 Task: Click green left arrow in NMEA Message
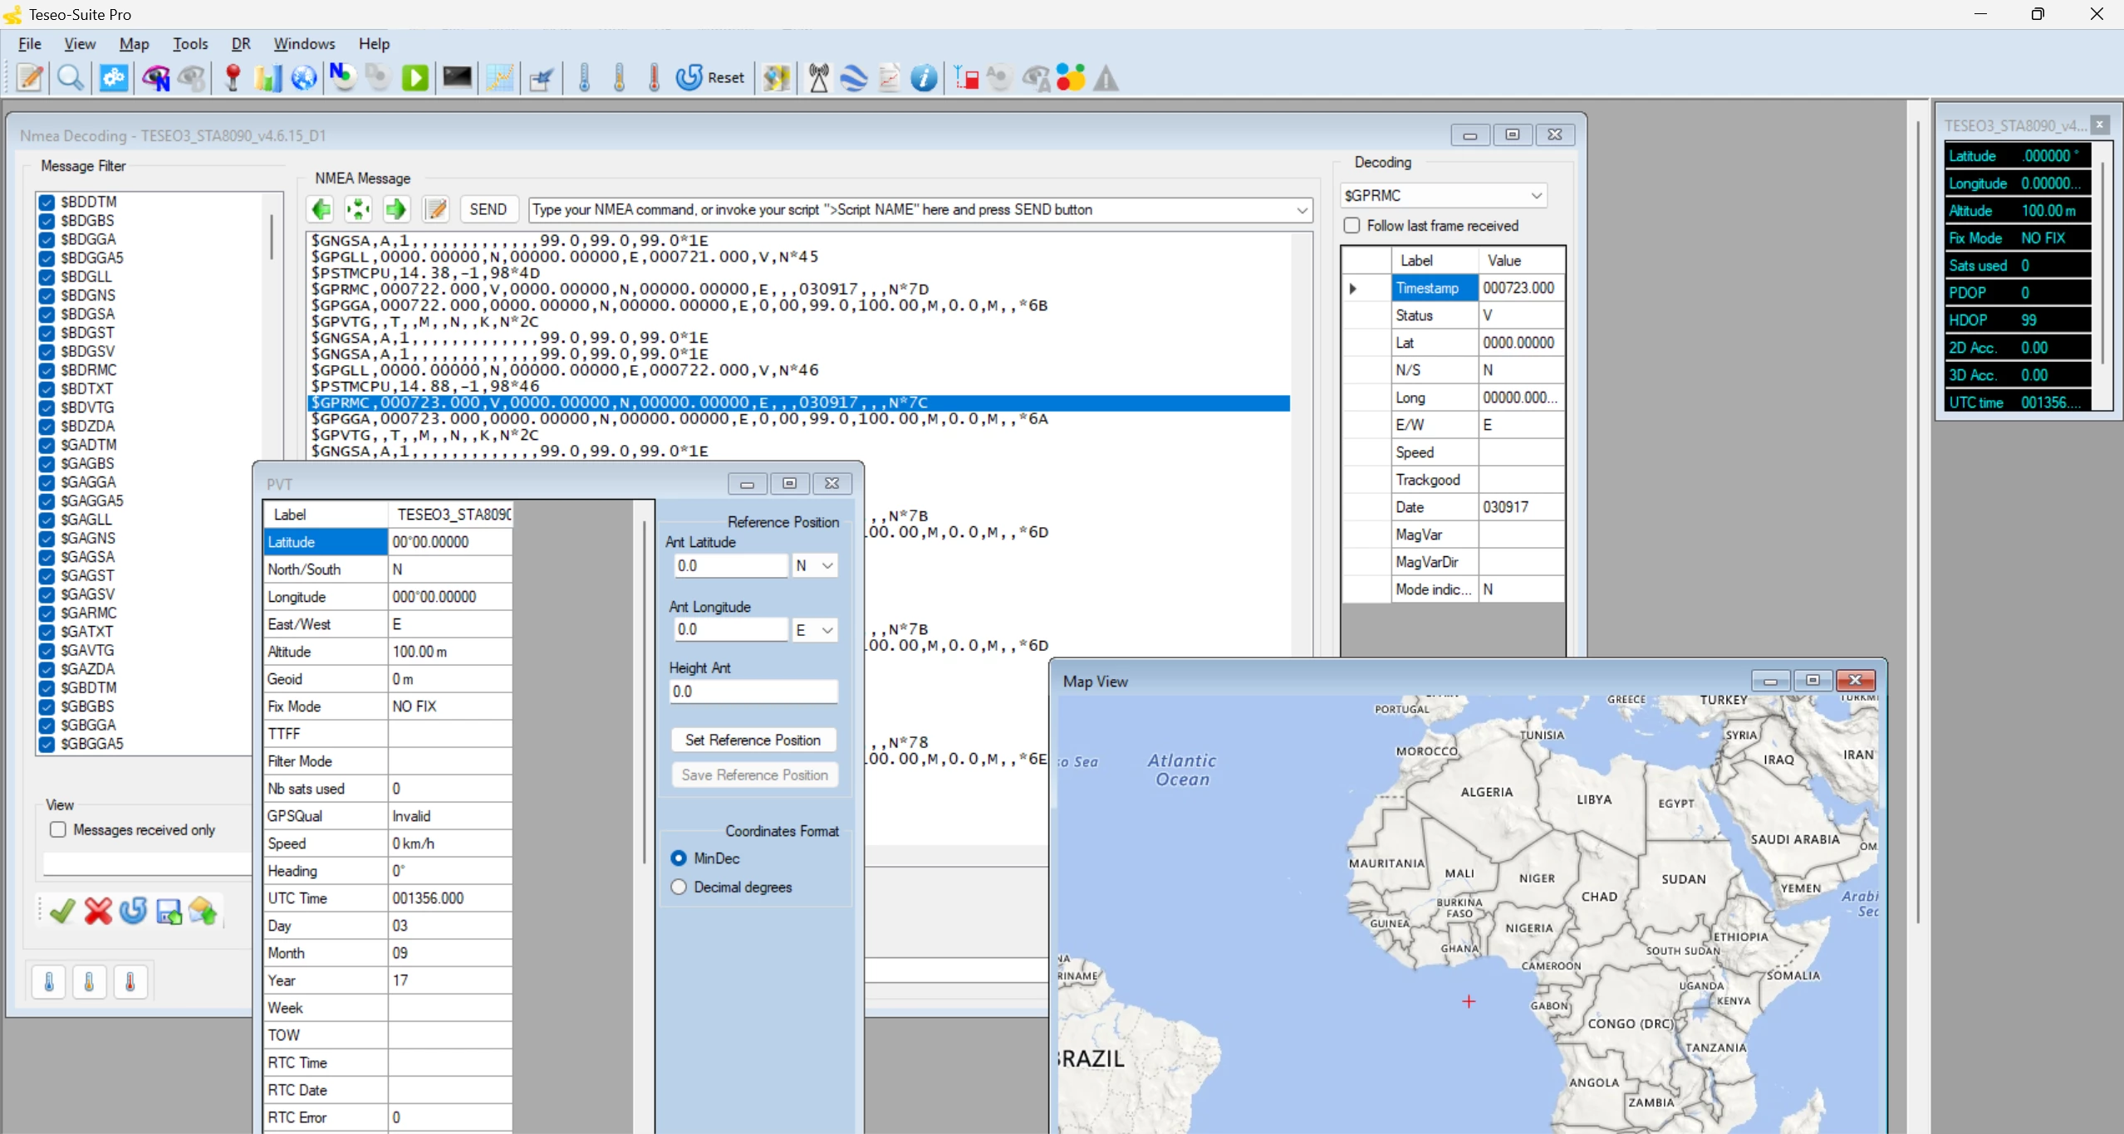[x=321, y=209]
